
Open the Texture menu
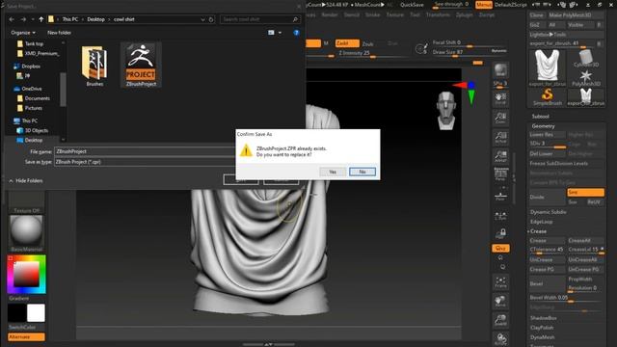pyautogui.click(x=394, y=14)
